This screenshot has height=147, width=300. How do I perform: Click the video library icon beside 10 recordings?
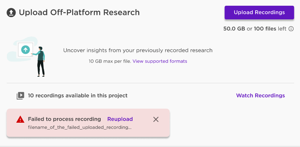(20, 95)
